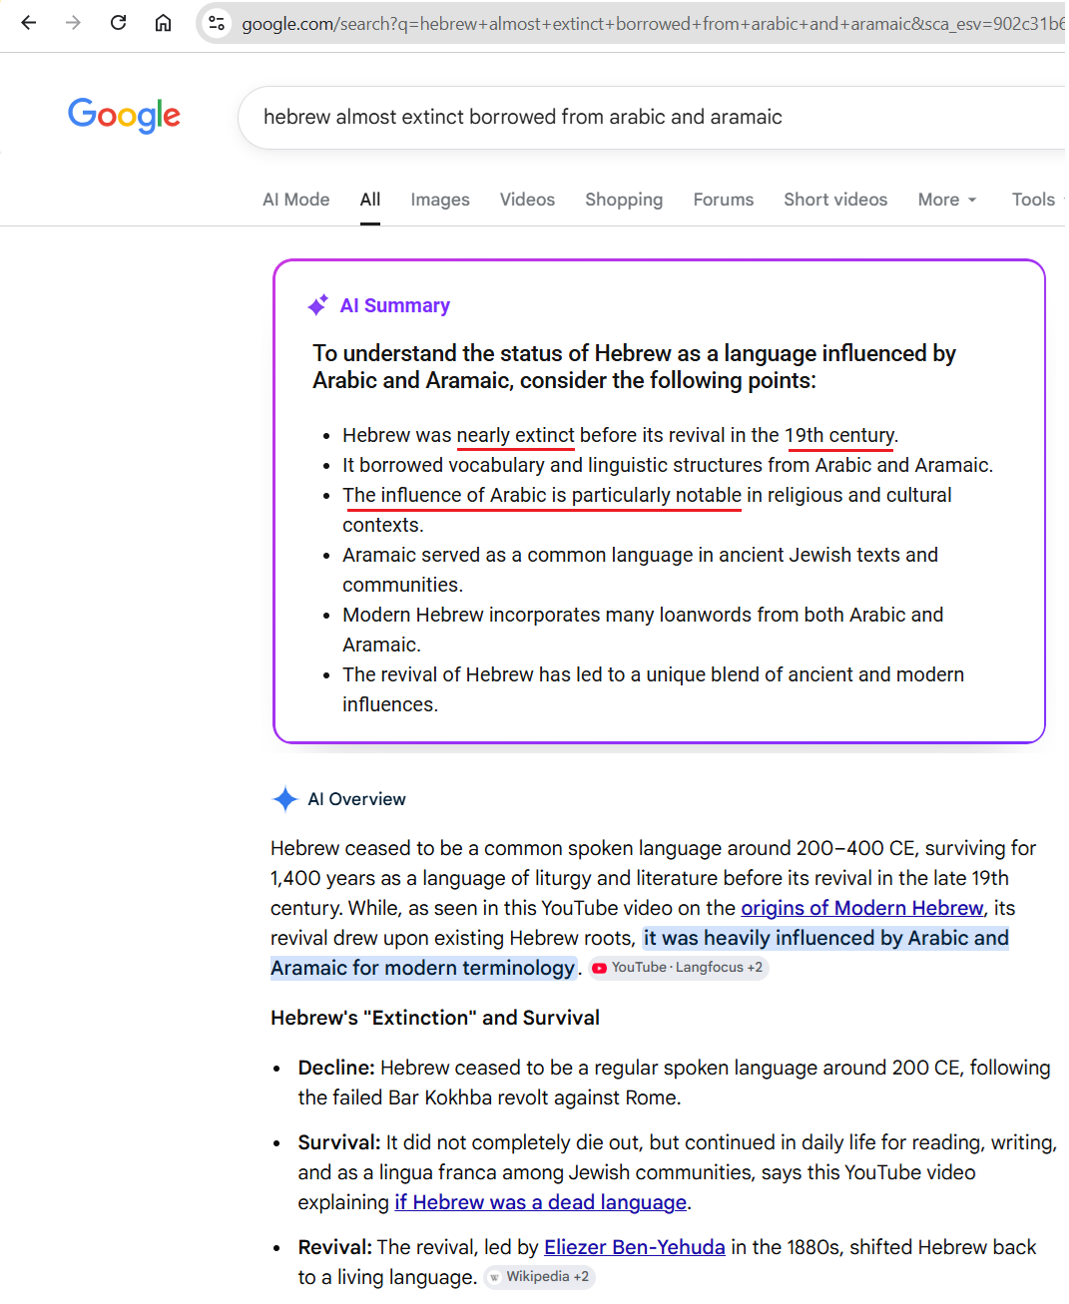Expand the More dropdown

[947, 200]
